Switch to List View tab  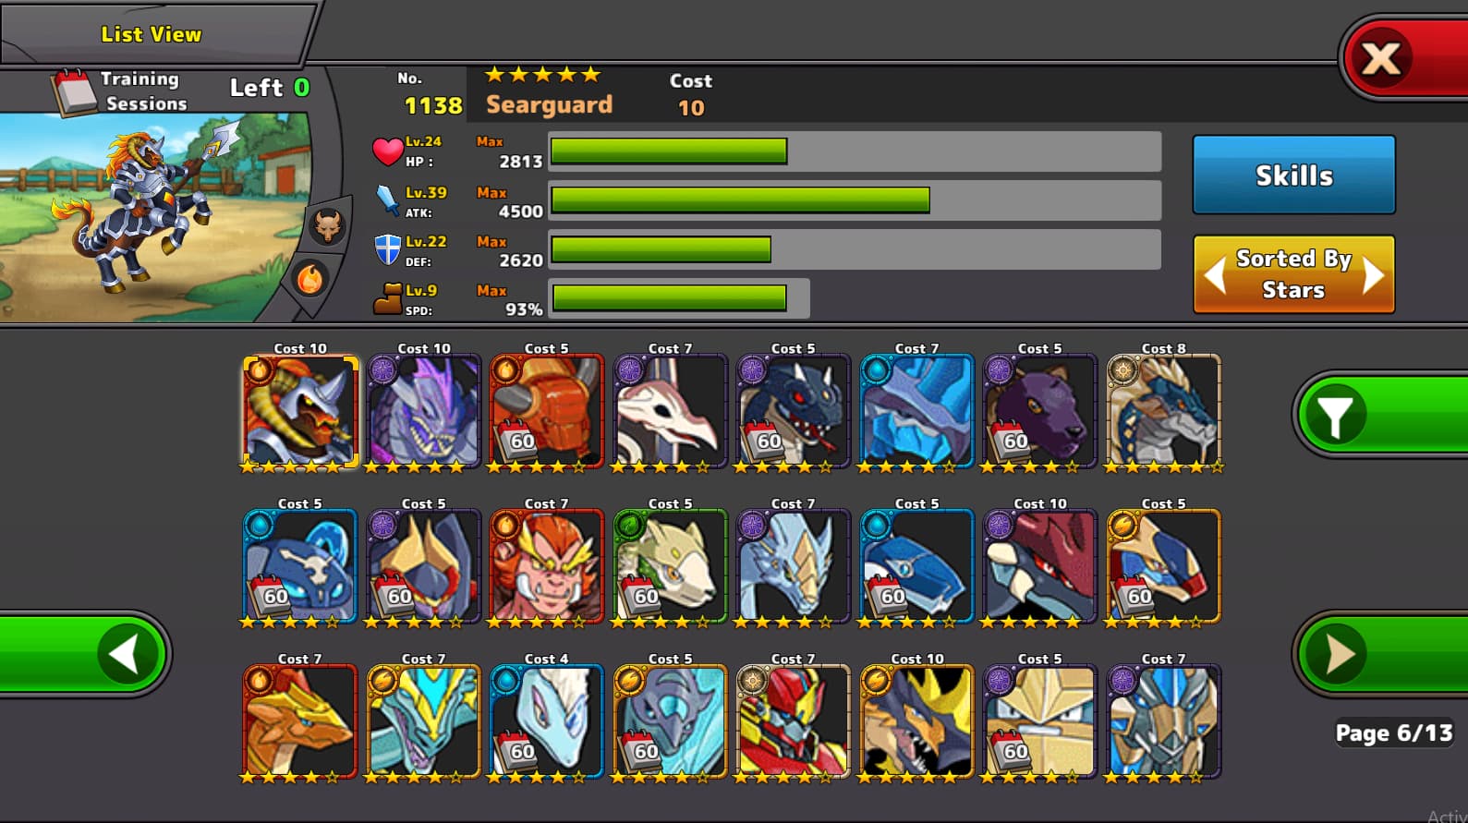(x=152, y=34)
